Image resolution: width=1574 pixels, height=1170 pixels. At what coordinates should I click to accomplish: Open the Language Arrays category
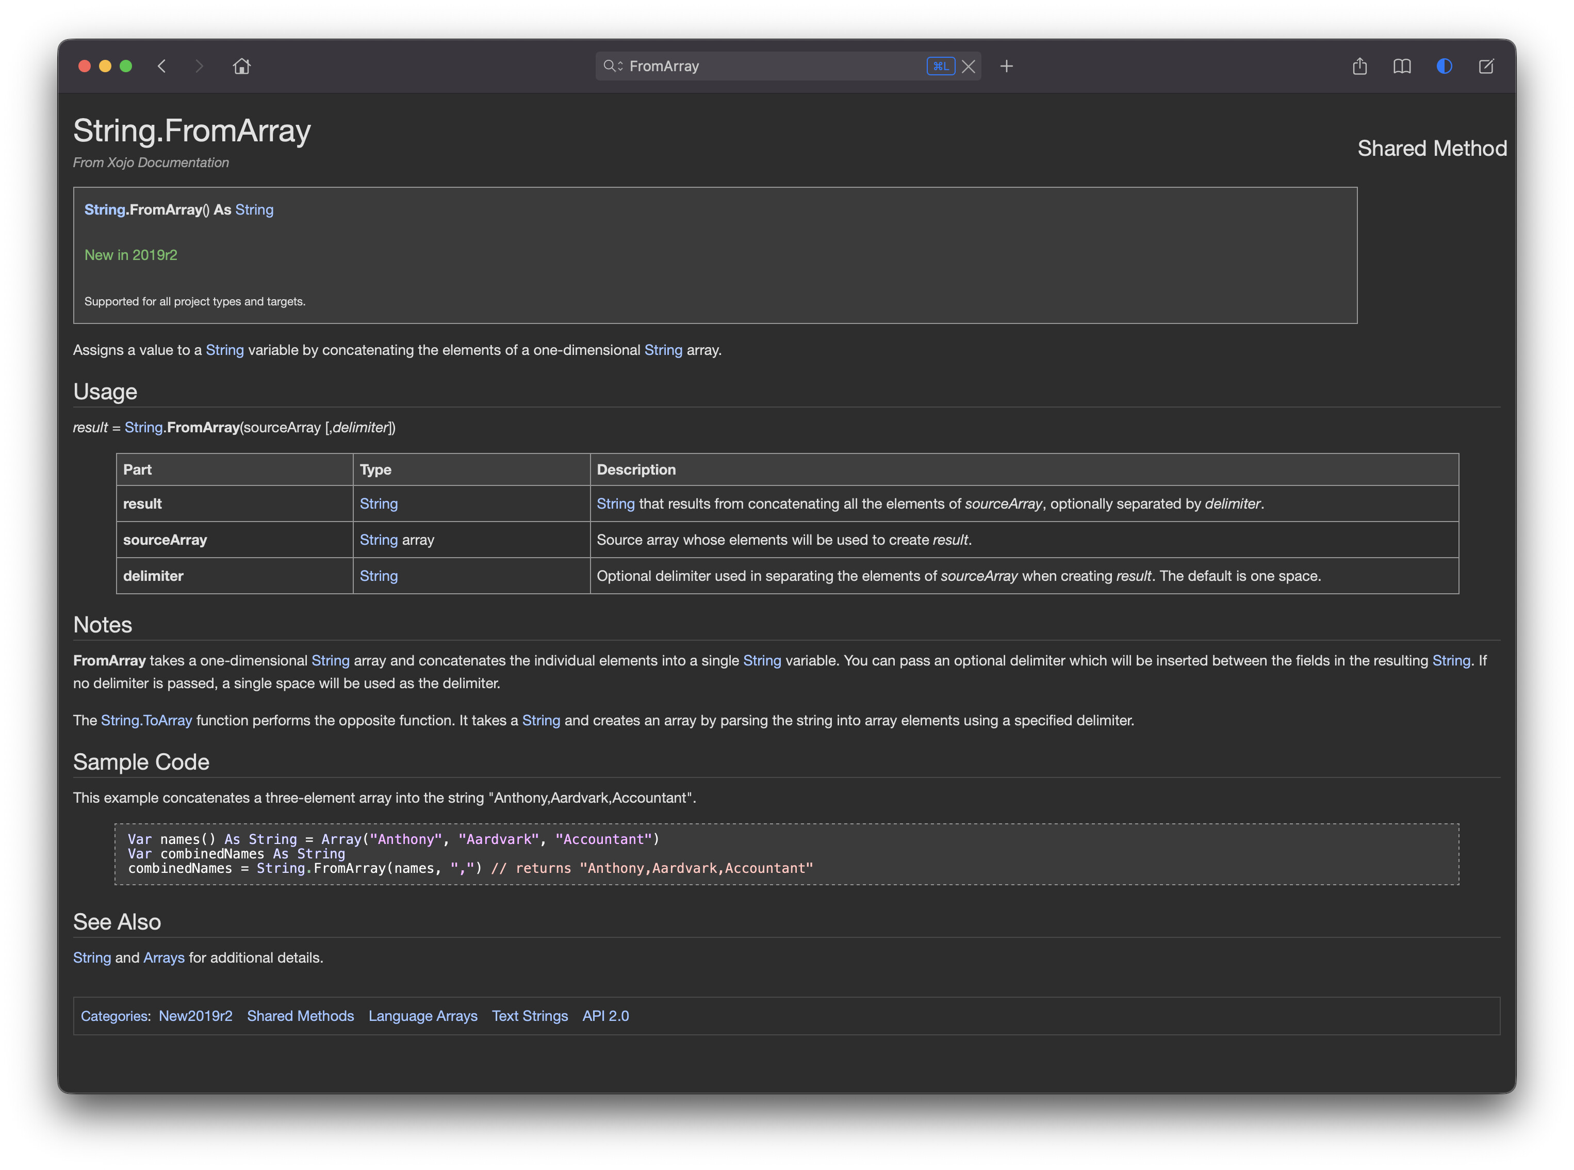pos(423,1016)
